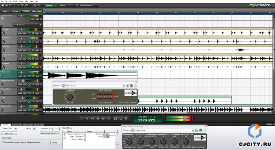
Task: Toggle Auto Beat Match OFF button
Action: 50,133
